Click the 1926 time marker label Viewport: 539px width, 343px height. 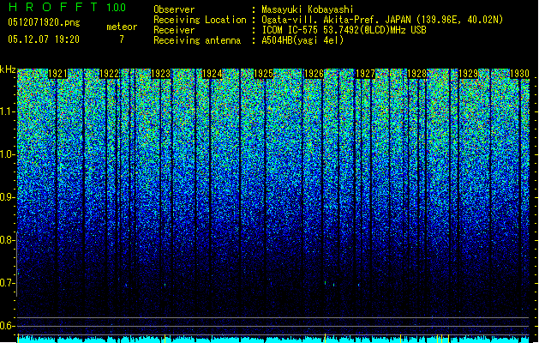314,74
